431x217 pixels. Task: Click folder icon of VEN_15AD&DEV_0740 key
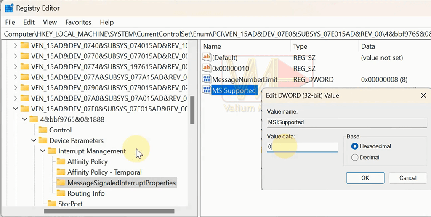click(25, 45)
